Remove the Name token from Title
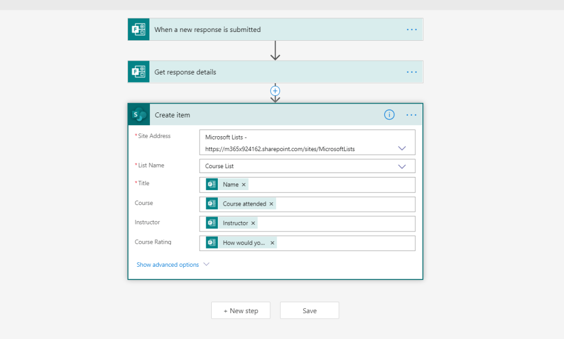This screenshot has height=339, width=564. (244, 185)
